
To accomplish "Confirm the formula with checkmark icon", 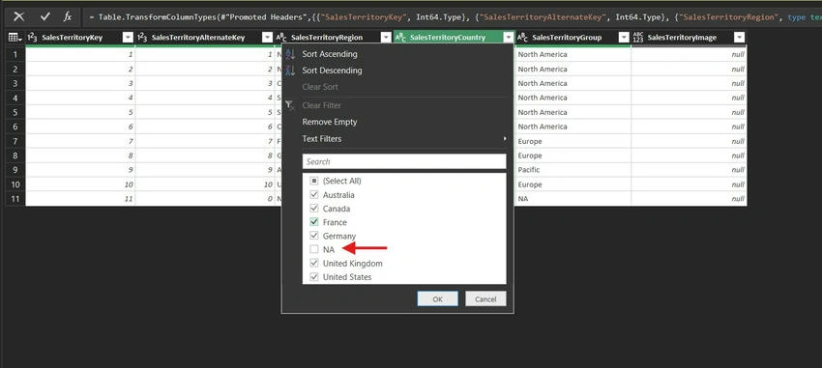I will pyautogui.click(x=45, y=16).
